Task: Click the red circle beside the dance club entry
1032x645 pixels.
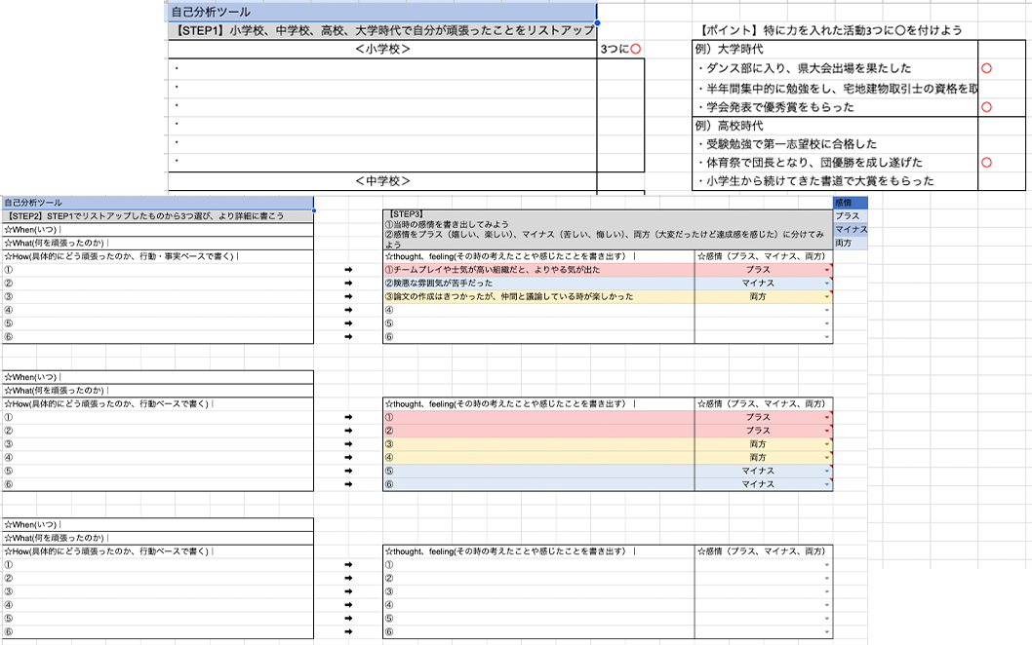Action: [x=986, y=69]
